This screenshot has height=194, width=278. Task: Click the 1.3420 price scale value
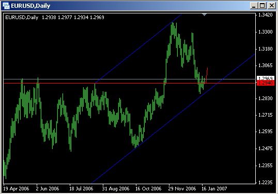click(x=265, y=15)
